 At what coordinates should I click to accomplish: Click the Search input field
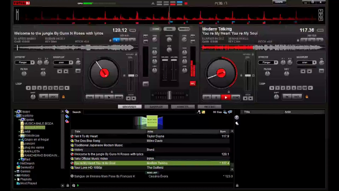point(140,112)
